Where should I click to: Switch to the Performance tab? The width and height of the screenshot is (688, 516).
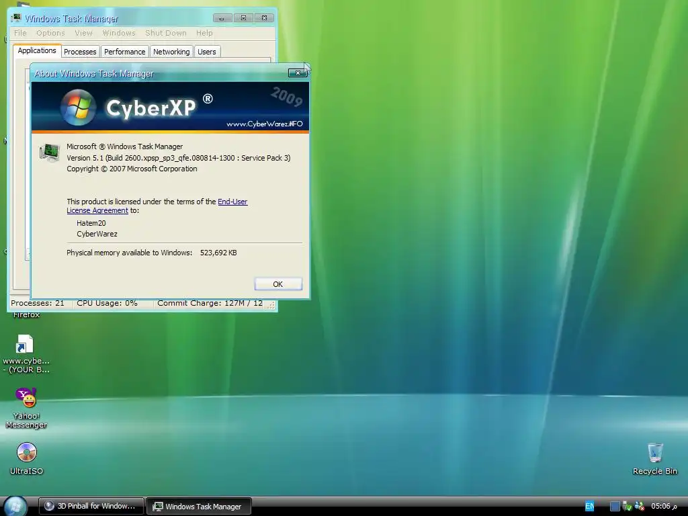coord(124,52)
